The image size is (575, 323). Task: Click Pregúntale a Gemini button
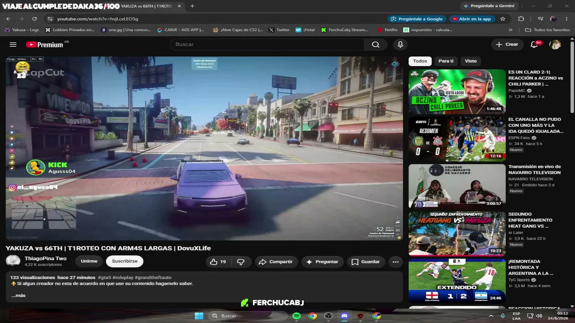tap(489, 6)
